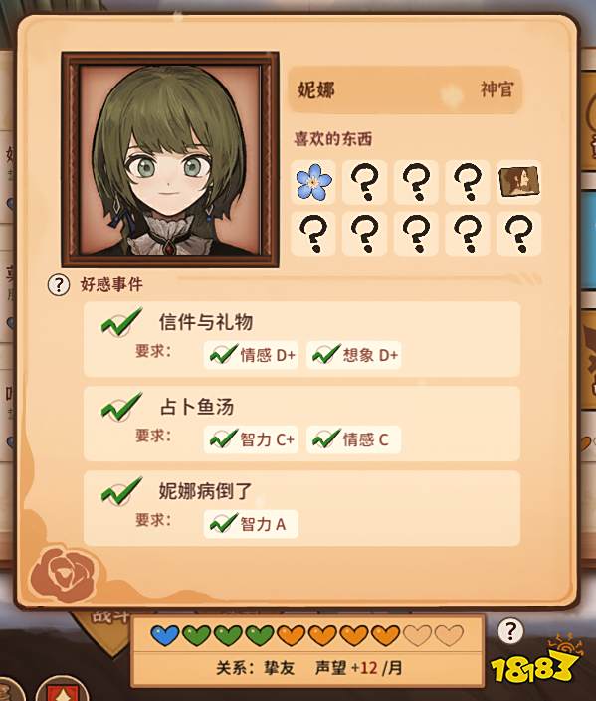Image resolution: width=596 pixels, height=701 pixels.
Task: Click the blue flower liked-item icon
Action: (x=313, y=182)
